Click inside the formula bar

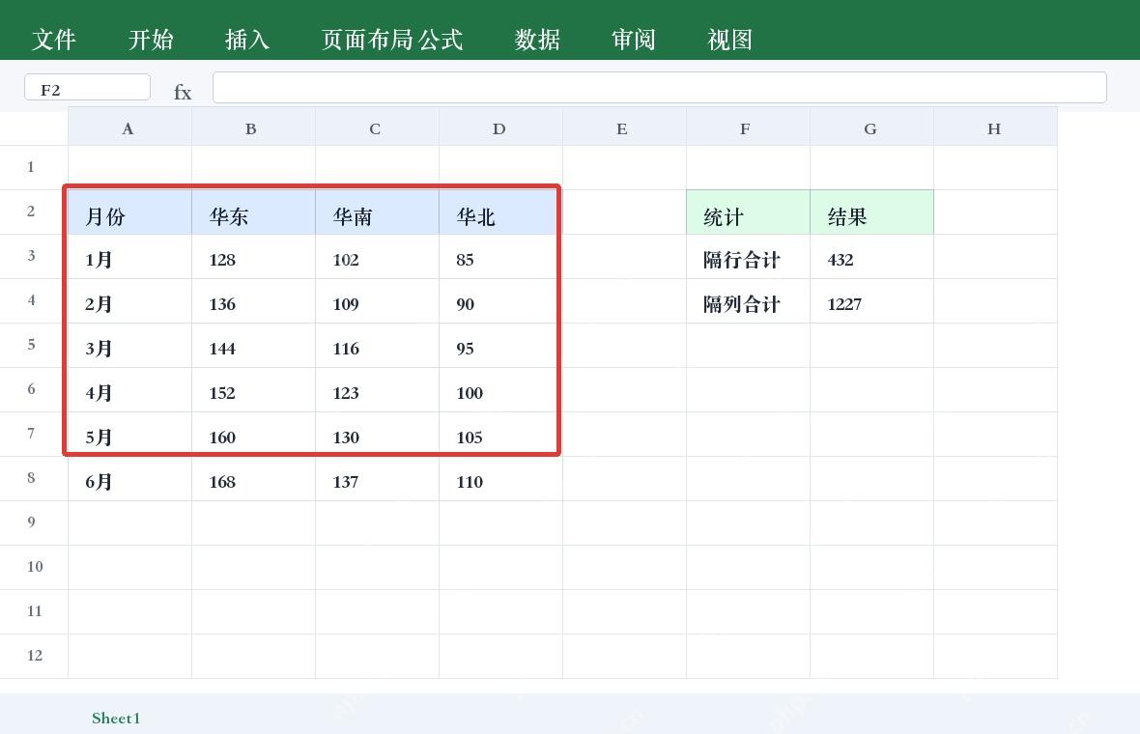coord(660,87)
